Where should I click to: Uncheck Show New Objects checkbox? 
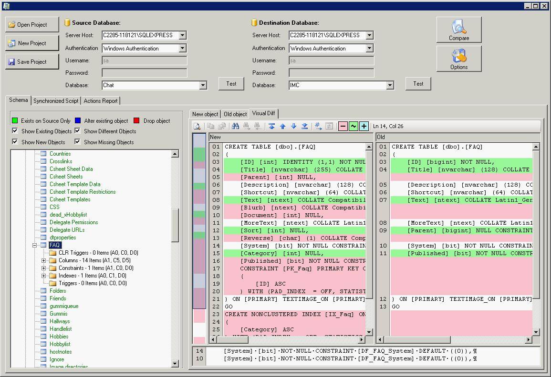(15, 142)
